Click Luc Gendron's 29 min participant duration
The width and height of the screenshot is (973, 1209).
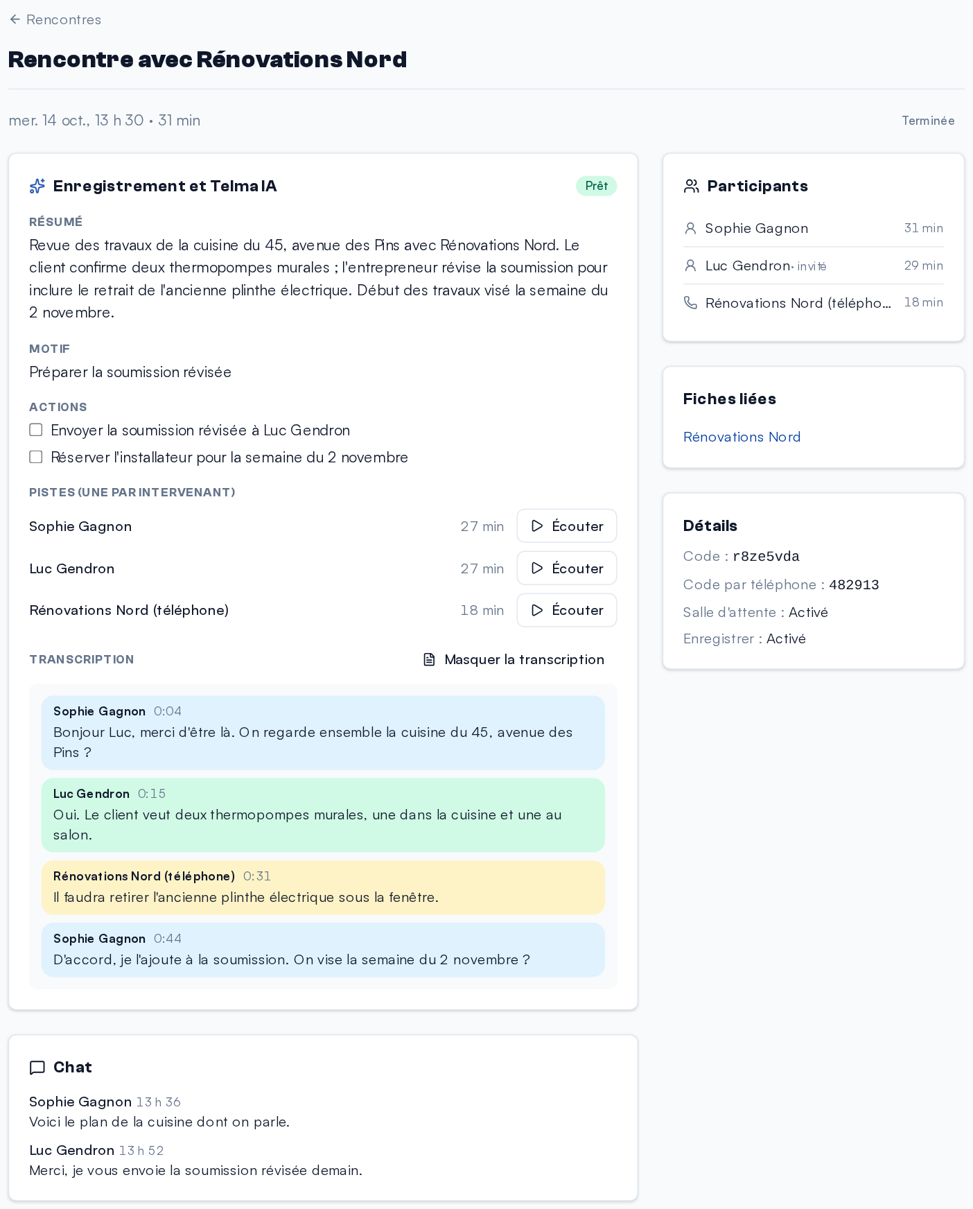pyautogui.click(x=923, y=266)
